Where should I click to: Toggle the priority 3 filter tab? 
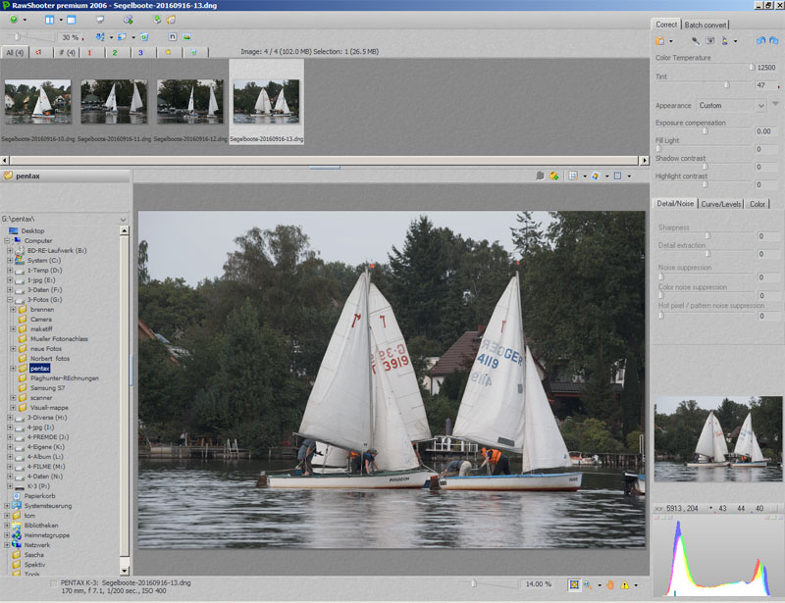click(140, 52)
